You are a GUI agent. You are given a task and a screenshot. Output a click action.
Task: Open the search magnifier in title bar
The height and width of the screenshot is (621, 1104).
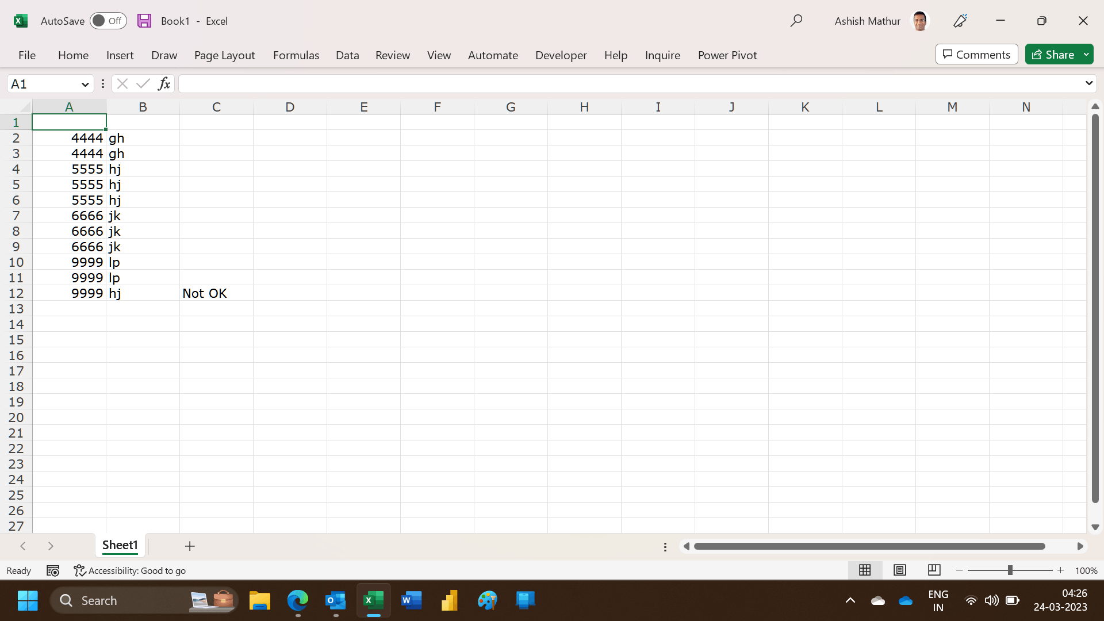click(796, 21)
